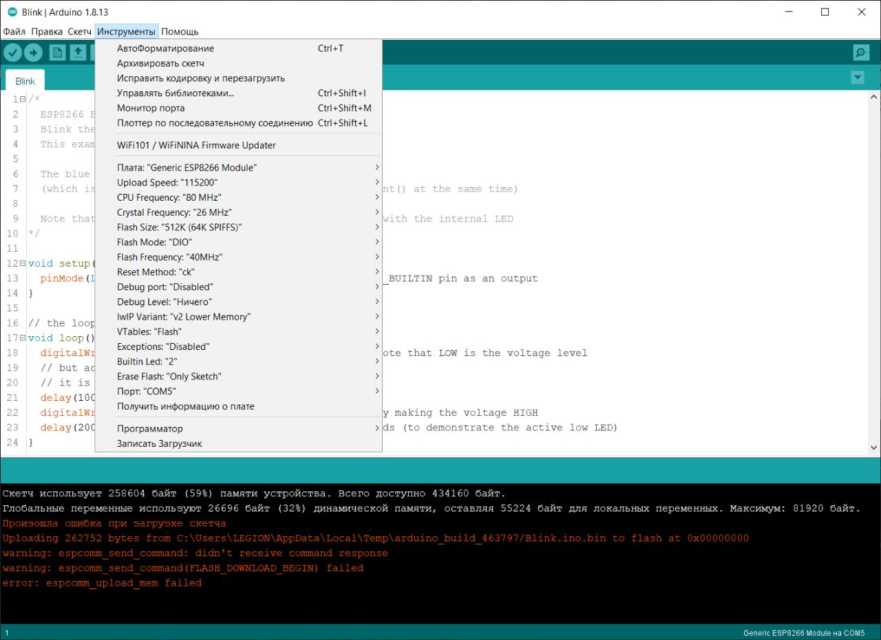
Task: Expand the Порт "COM5" submenu
Action: pyautogui.click(x=238, y=391)
